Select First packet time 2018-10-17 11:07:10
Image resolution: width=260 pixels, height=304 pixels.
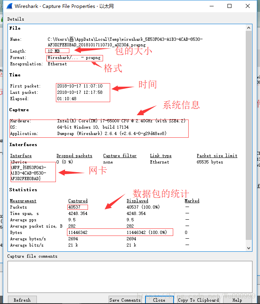click(x=80, y=86)
